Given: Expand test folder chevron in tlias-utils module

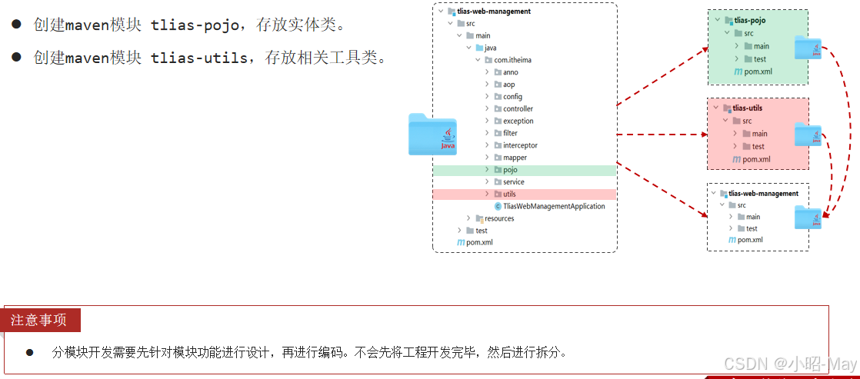Looking at the screenshot, I should point(735,146).
